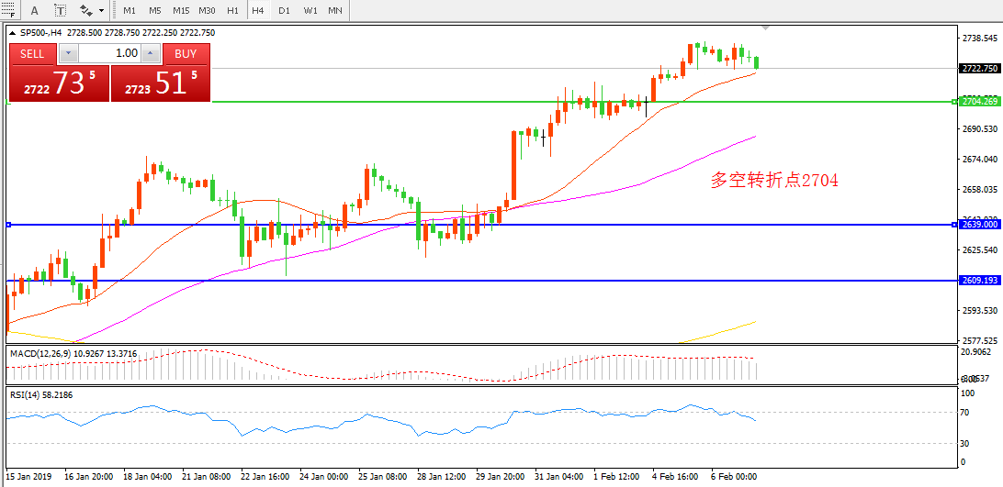Click the BUY button
Screen dimensions: 1003x487
186,54
